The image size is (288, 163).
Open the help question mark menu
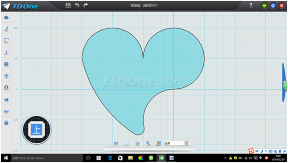[x=251, y=5]
